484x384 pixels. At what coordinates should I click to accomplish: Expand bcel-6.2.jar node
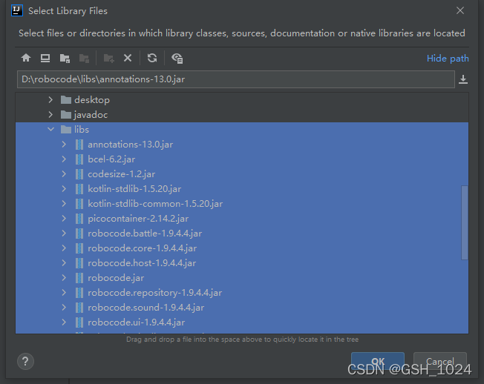(x=64, y=159)
